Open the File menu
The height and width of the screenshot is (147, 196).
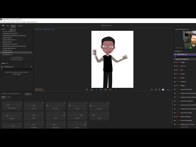(x=1, y=22)
